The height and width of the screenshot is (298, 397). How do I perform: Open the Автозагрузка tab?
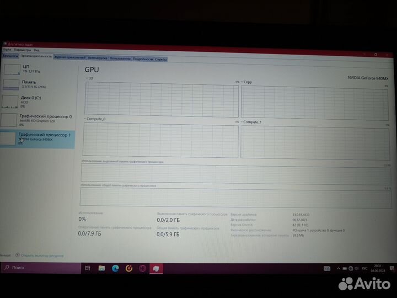[x=97, y=57]
